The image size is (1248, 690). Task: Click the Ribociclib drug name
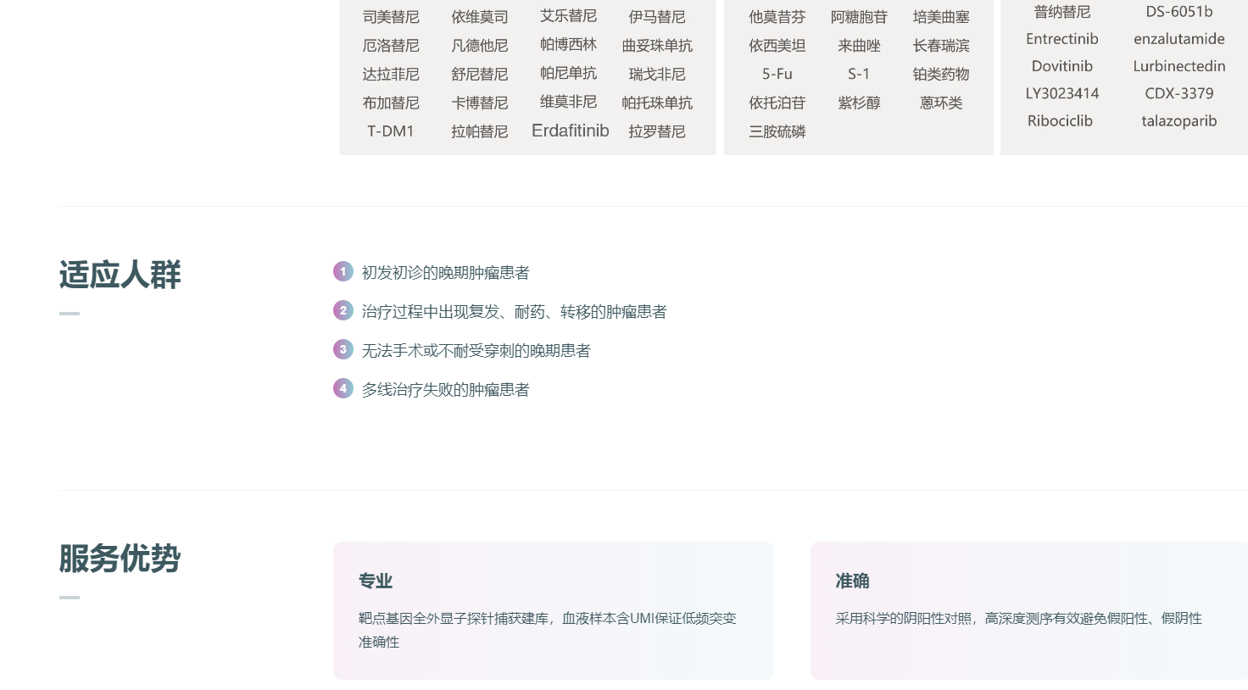click(x=1060, y=120)
